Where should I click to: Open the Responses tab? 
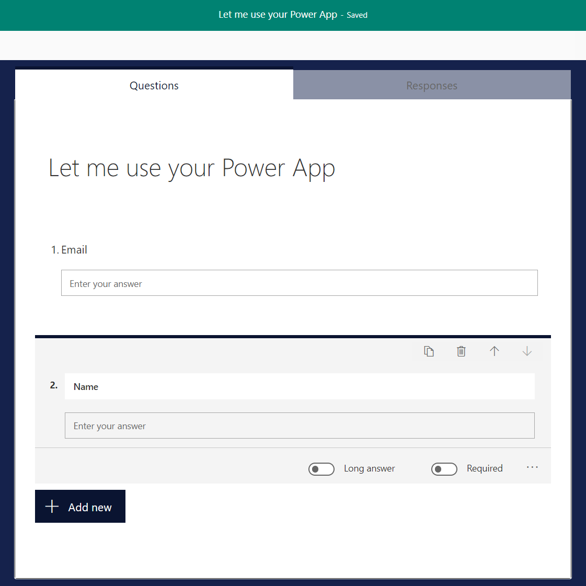point(432,86)
